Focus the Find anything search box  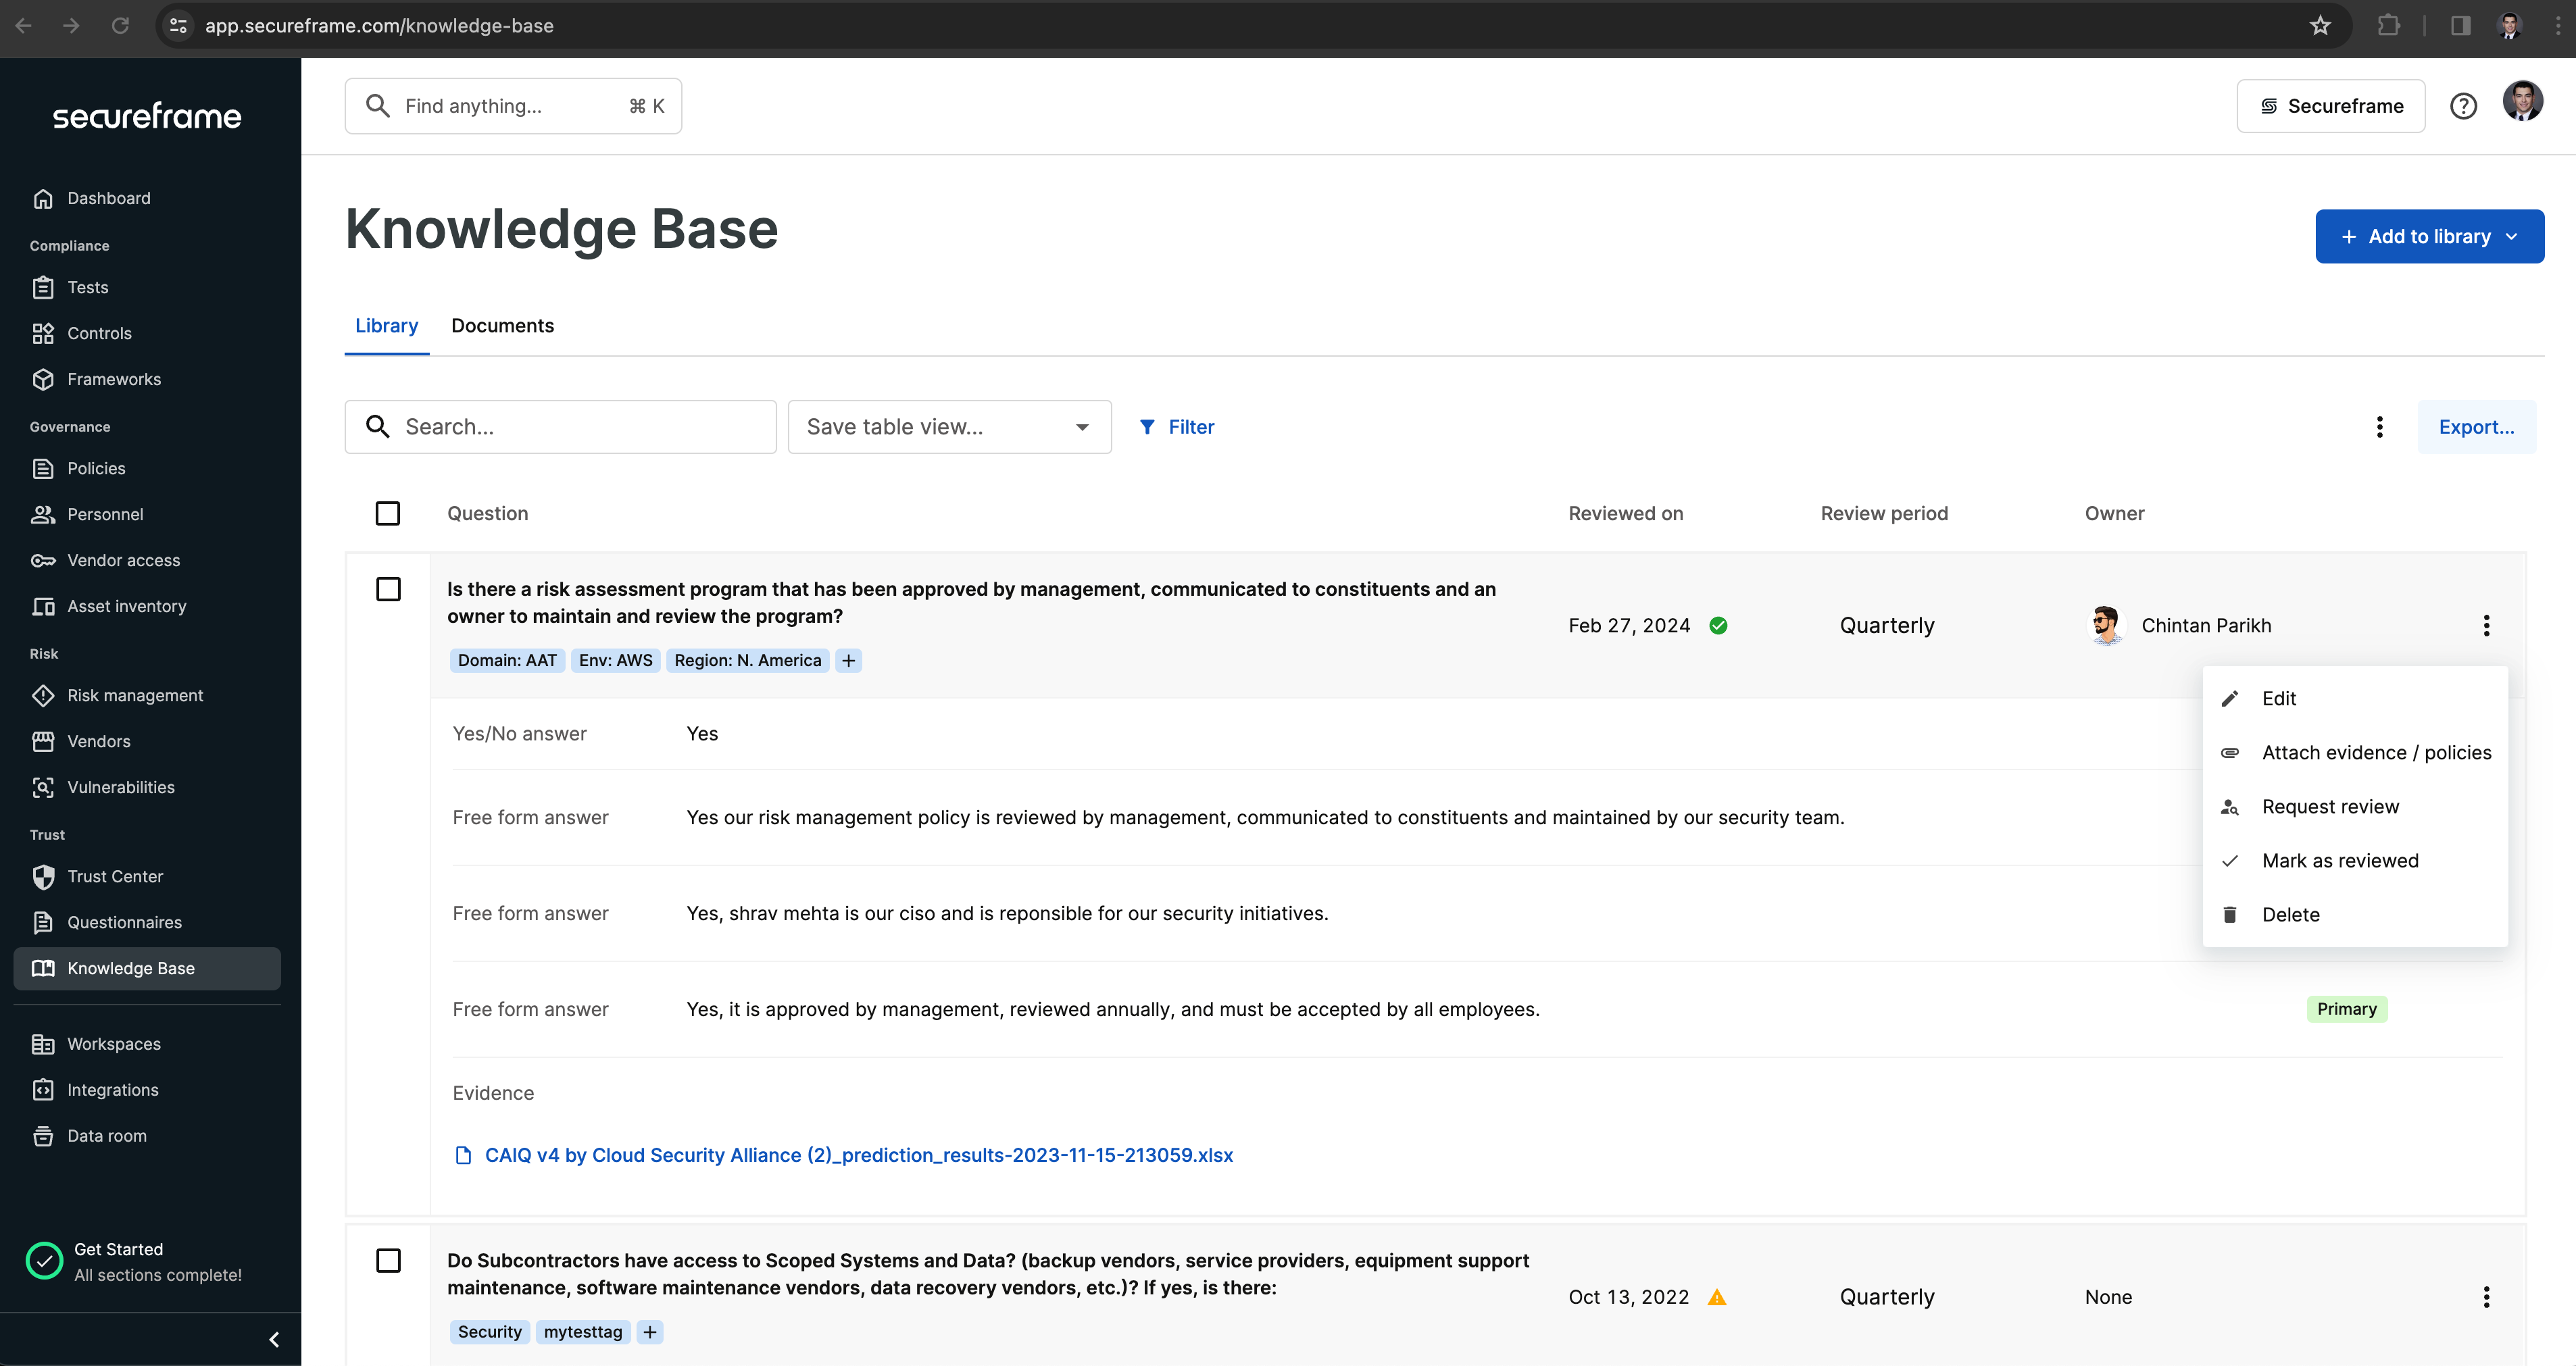(x=513, y=106)
